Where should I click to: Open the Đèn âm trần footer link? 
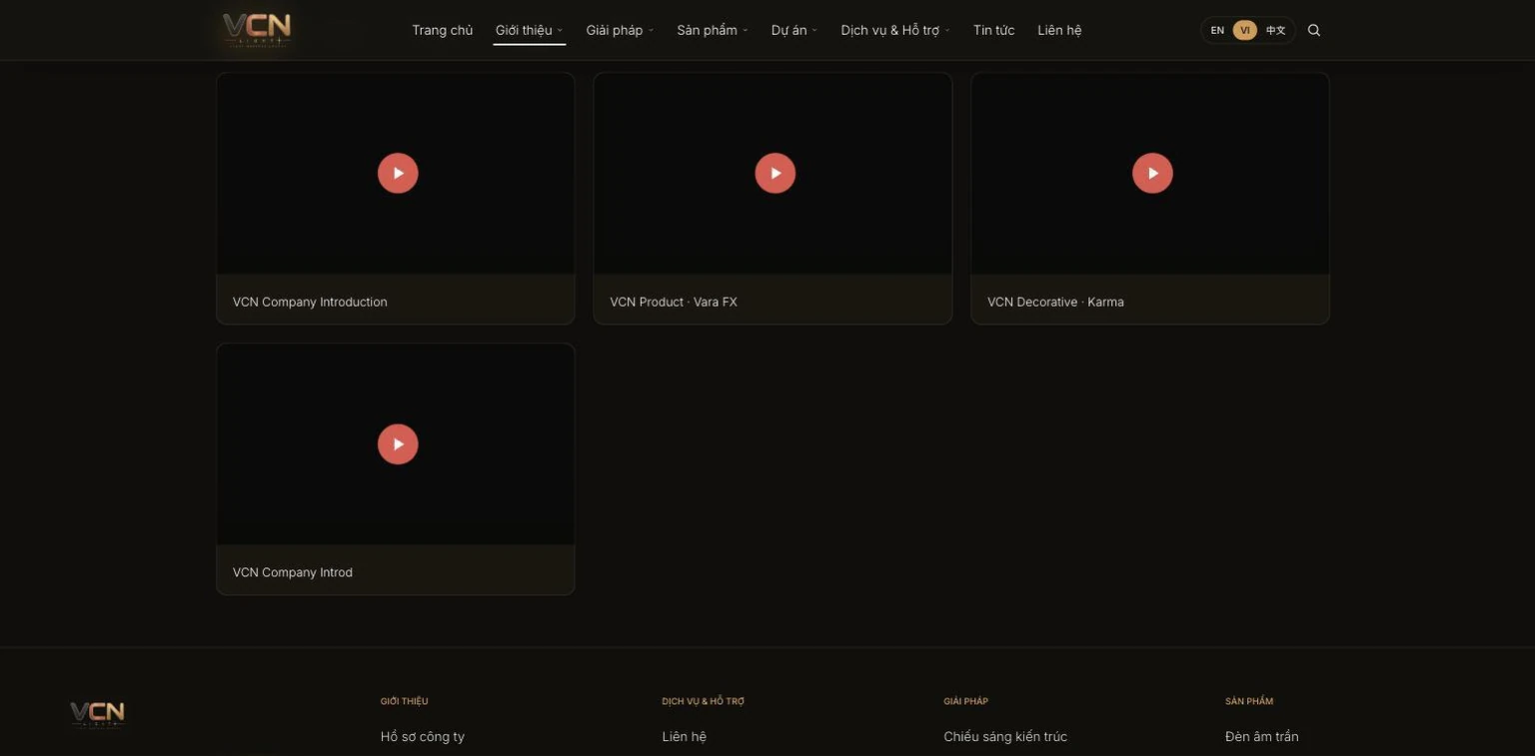click(x=1262, y=736)
